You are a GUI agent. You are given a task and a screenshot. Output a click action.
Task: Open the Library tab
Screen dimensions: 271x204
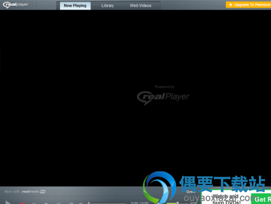click(108, 6)
